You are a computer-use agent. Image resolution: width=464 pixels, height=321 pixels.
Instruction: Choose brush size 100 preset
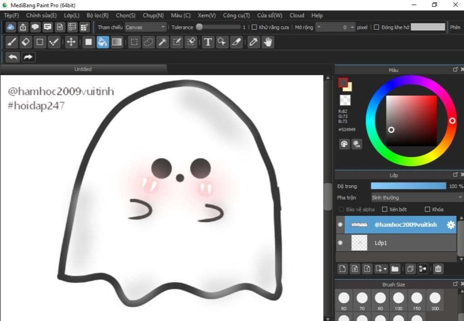(398, 298)
